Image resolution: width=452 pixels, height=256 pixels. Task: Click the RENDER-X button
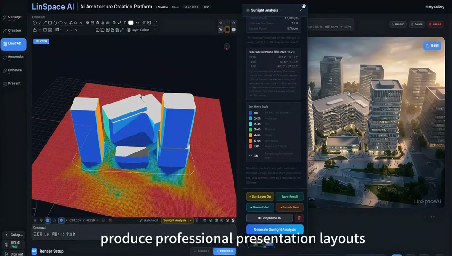[225, 251]
